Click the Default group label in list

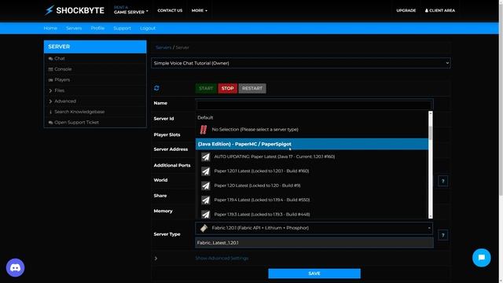tap(205, 118)
